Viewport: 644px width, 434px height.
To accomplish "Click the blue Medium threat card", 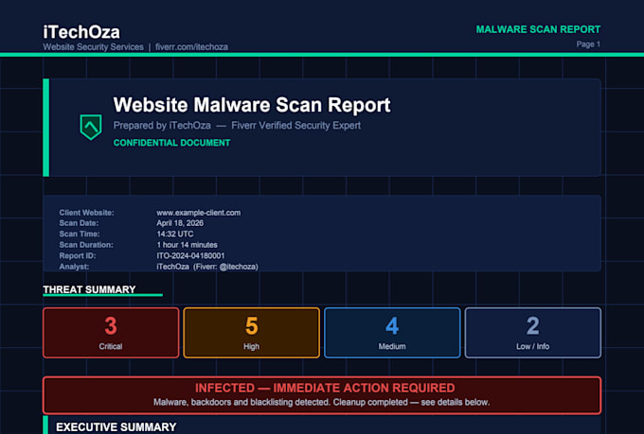I will point(392,333).
